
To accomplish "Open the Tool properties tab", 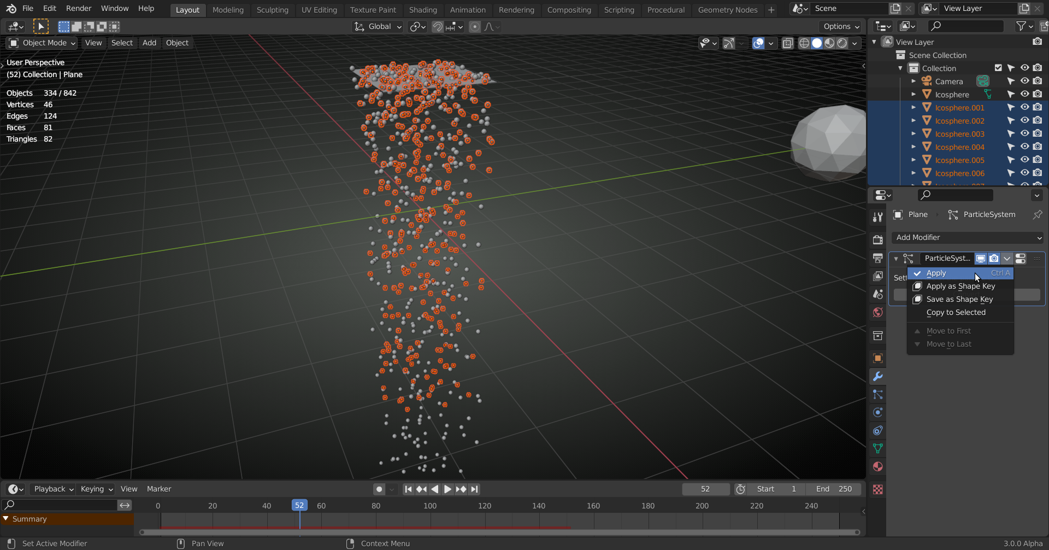I will pyautogui.click(x=877, y=217).
